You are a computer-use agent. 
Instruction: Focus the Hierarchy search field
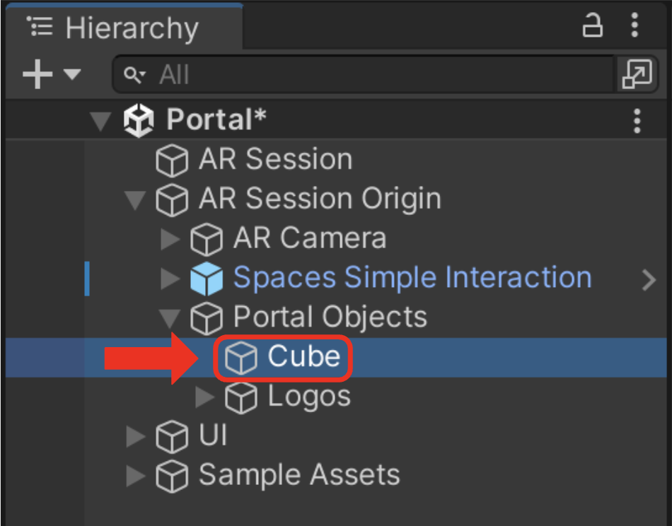click(x=364, y=74)
